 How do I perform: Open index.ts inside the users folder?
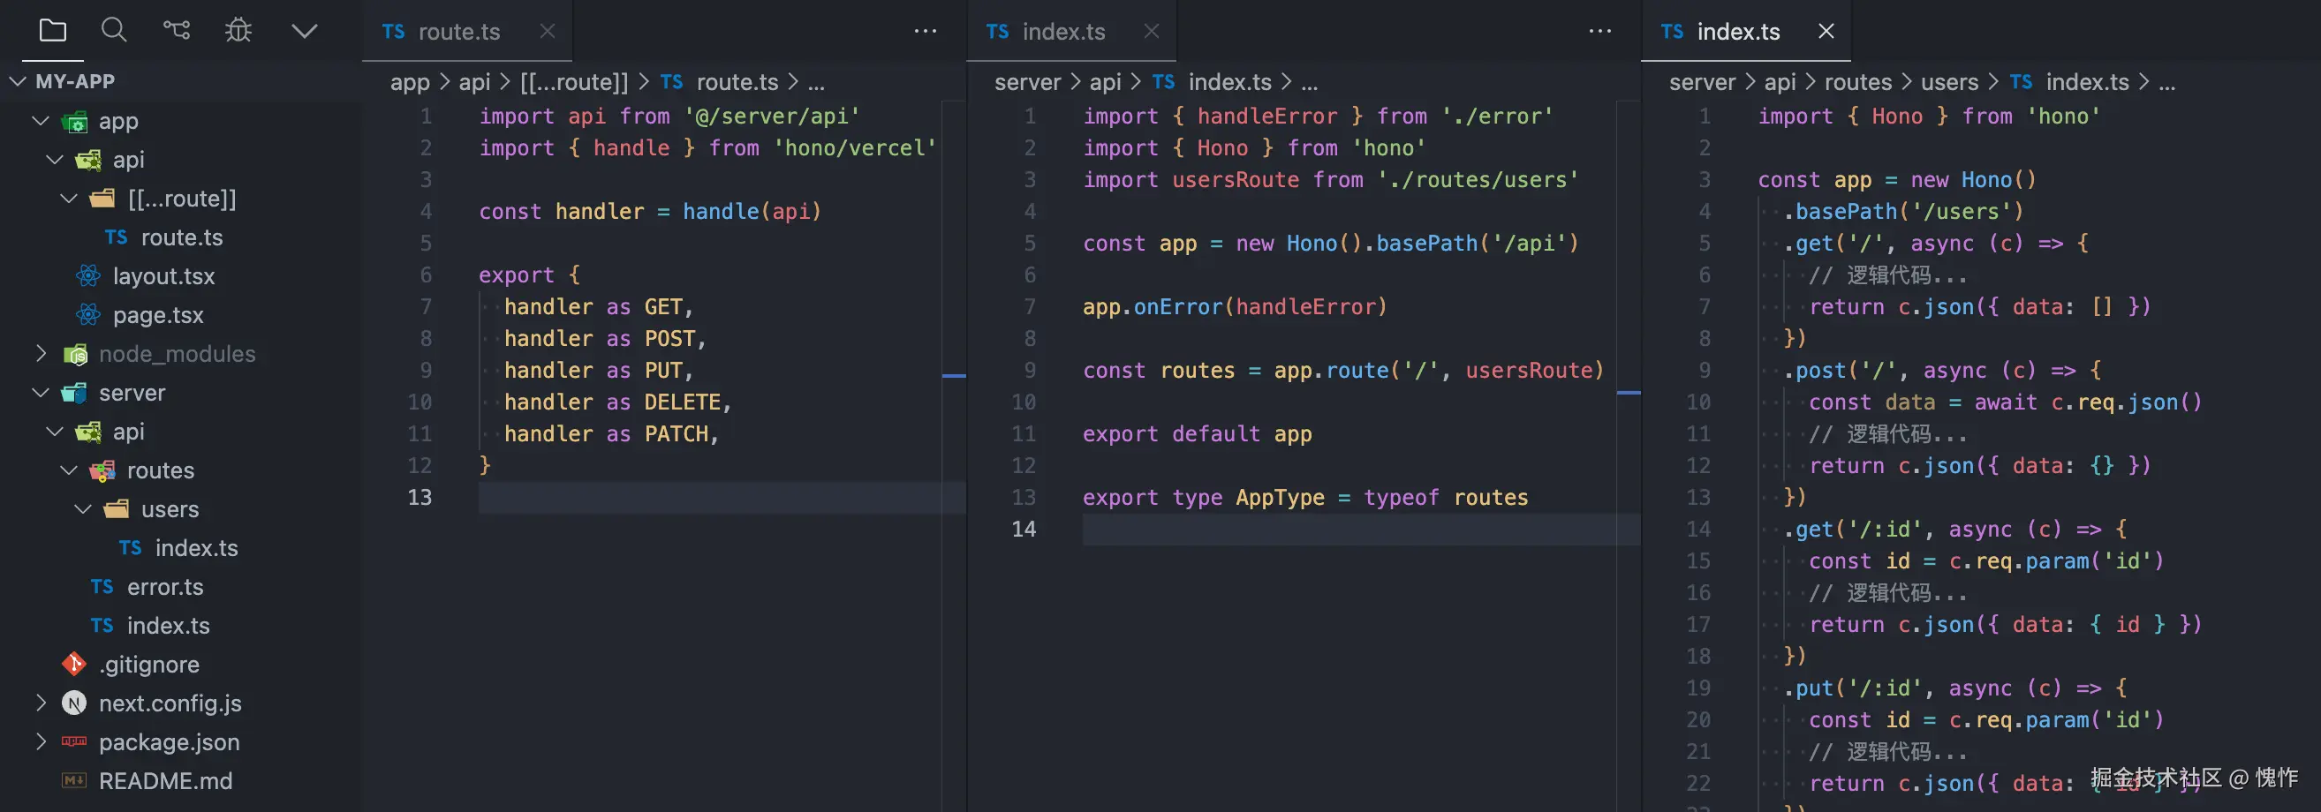point(196,547)
